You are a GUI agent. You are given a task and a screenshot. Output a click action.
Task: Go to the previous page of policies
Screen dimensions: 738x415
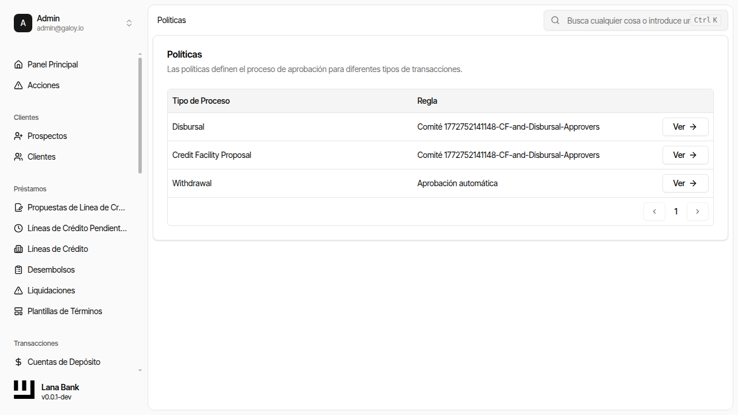click(x=654, y=212)
